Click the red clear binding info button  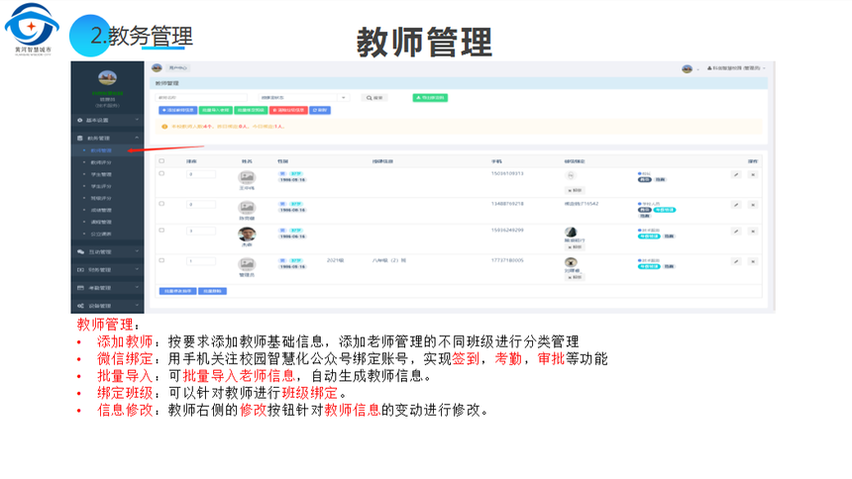pos(288,110)
